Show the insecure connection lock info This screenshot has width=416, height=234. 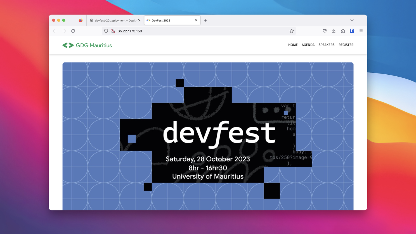113,31
